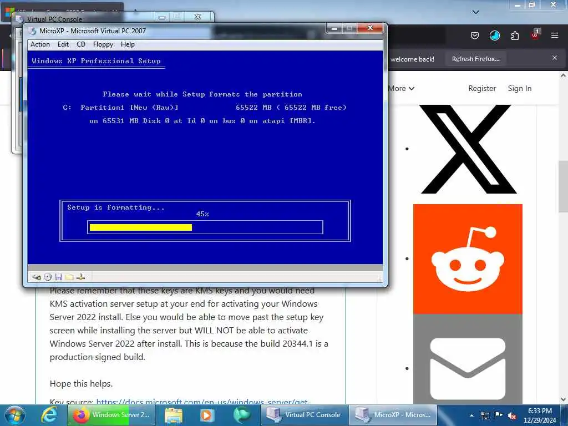Screen dimensions: 568x426
Task: Minimize the MicroXP Virtual PC window
Action: [334, 28]
